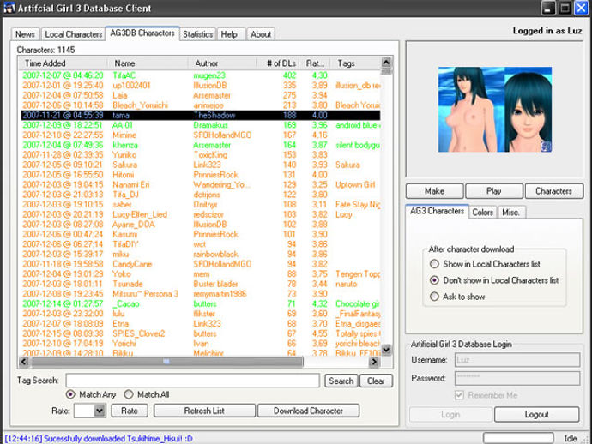
Task: Select the up1002401 row
Action: point(200,85)
